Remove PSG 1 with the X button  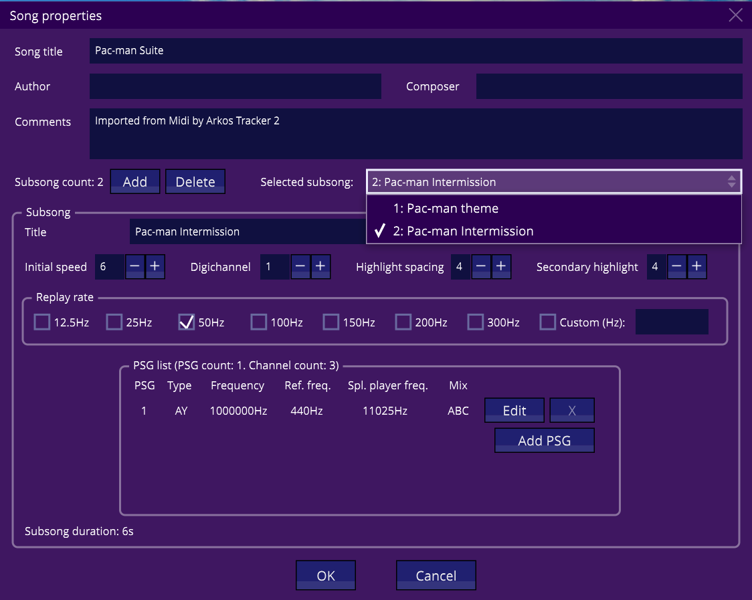point(571,411)
